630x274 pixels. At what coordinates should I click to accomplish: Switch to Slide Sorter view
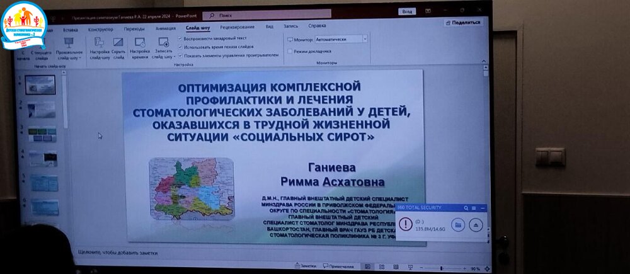pyautogui.click(x=382, y=267)
